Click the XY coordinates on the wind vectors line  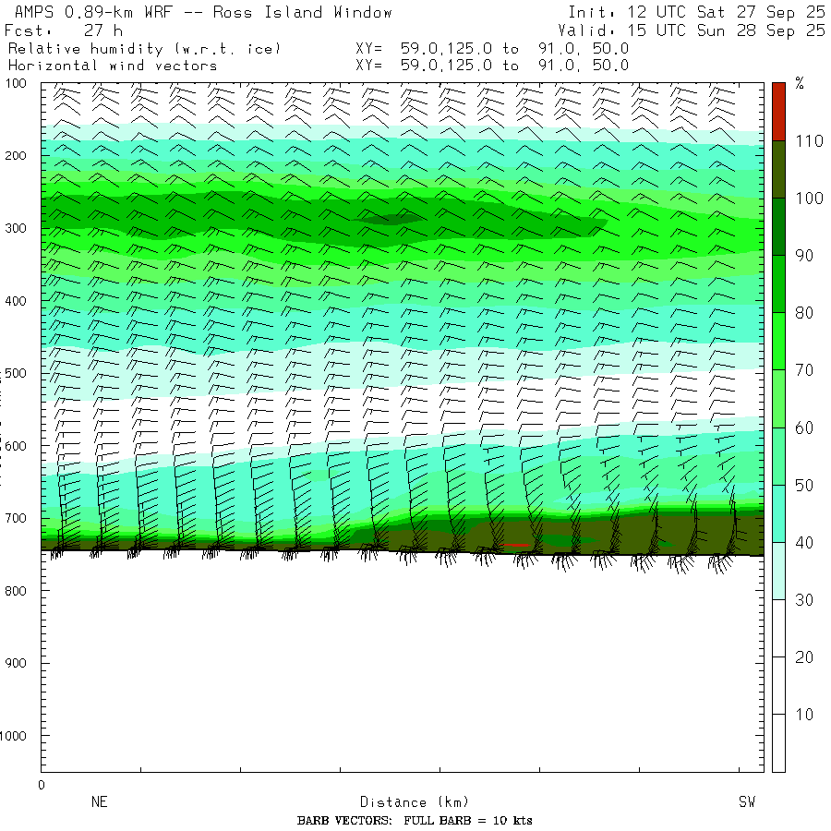point(492,66)
